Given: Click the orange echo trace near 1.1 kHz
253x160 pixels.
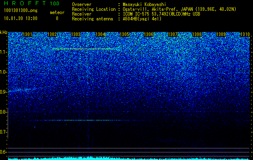Looking at the screenshot, I should pyautogui.click(x=84, y=49).
